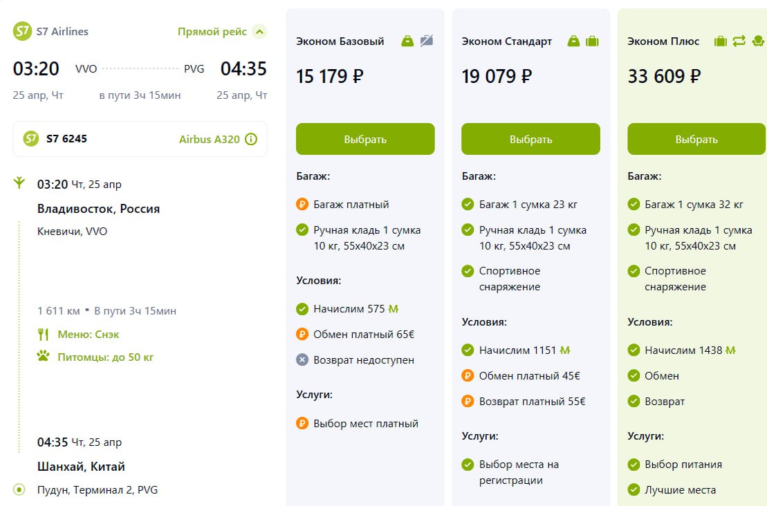767x506 pixels.
Task: Choose Эконом Стандарт via Выбрать button
Action: tap(530, 139)
